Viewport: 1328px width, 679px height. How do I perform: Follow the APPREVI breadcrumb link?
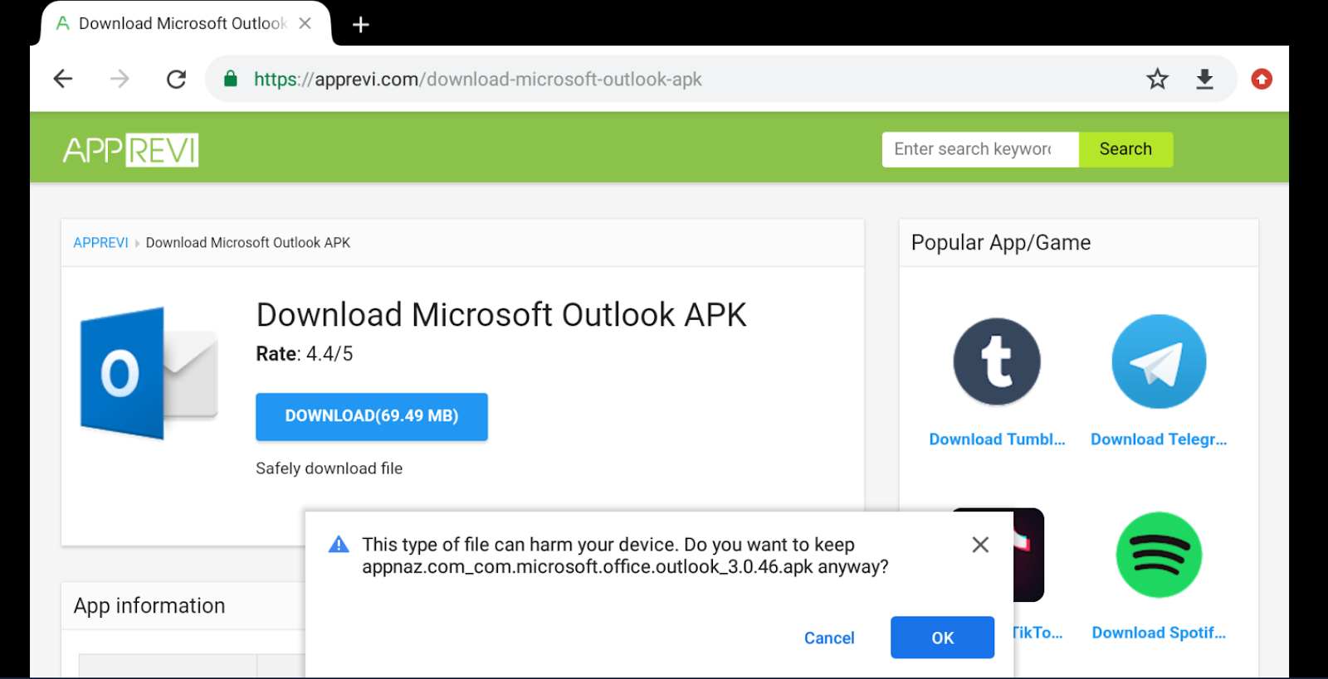[x=100, y=243]
